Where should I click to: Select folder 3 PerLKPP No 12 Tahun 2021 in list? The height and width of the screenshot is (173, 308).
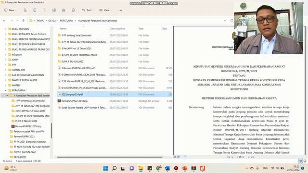(76, 49)
